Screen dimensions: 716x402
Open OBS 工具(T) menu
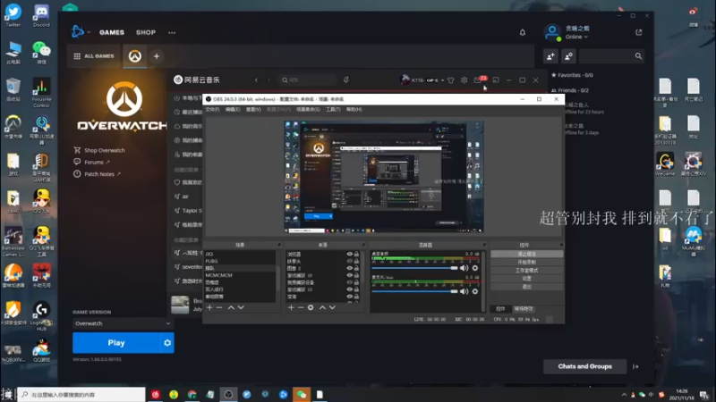tap(333, 109)
